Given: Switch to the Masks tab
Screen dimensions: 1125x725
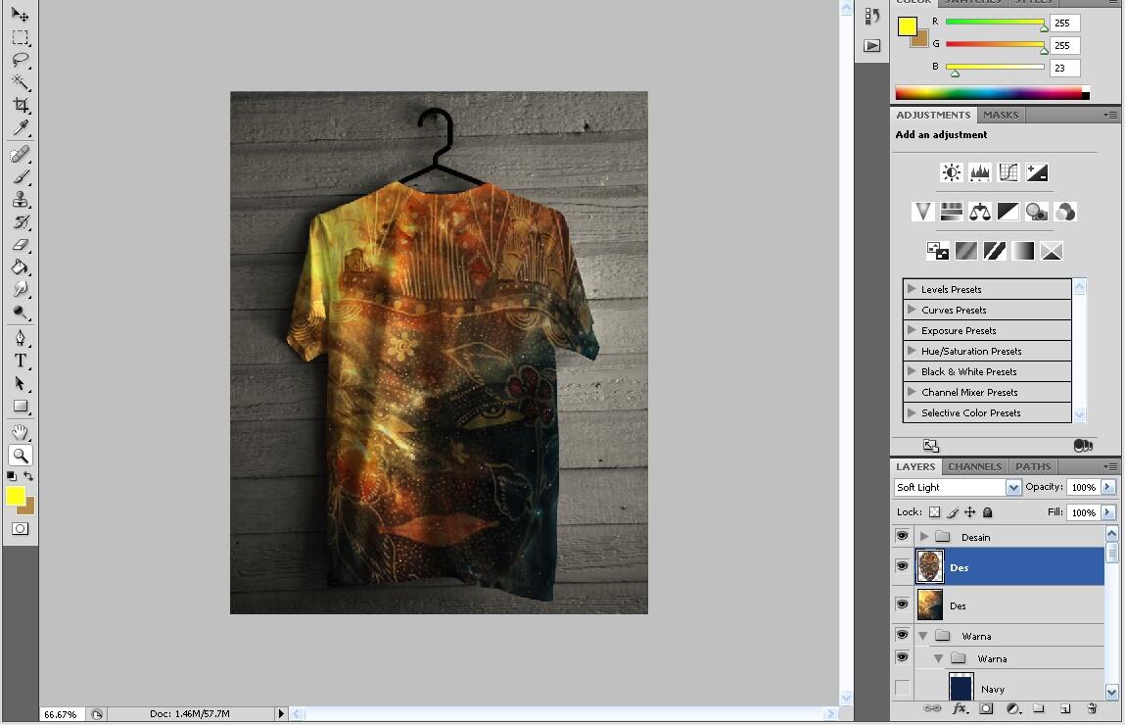Looking at the screenshot, I should click(1000, 115).
